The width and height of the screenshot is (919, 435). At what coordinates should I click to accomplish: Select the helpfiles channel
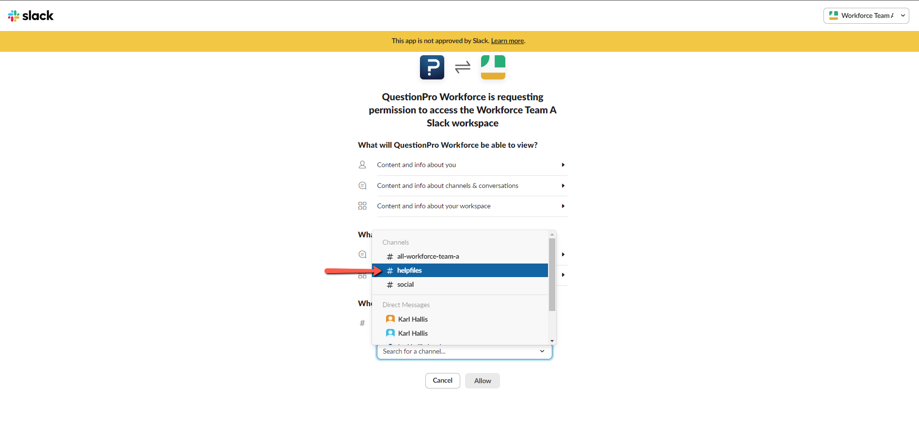click(460, 270)
